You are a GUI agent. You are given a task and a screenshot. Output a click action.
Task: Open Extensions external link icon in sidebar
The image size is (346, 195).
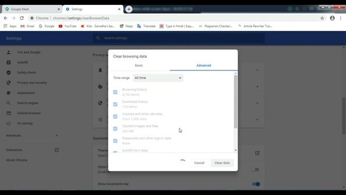pyautogui.click(x=57, y=150)
